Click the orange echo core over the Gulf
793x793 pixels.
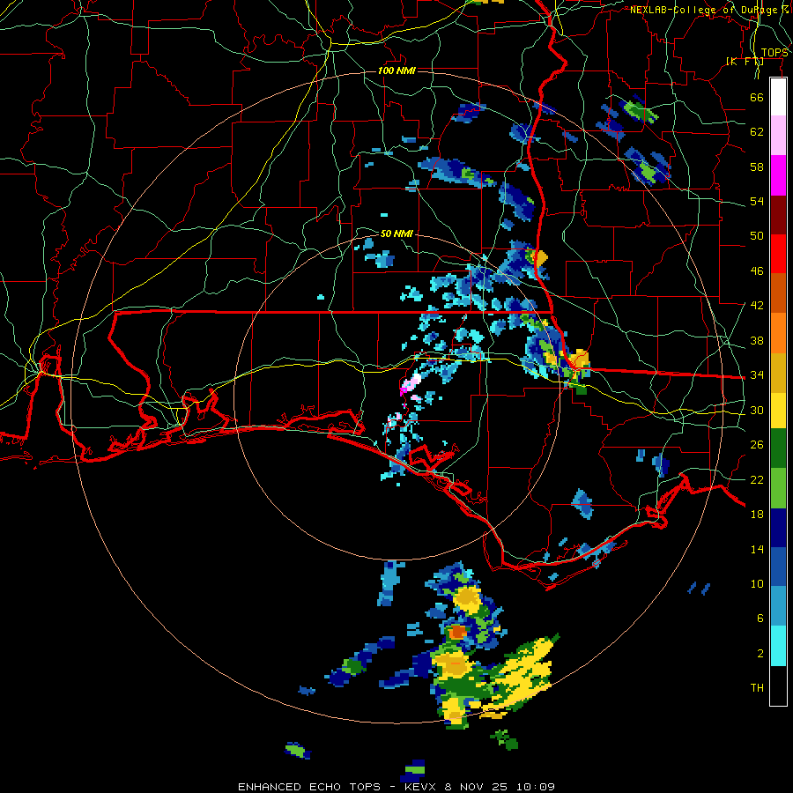(x=458, y=631)
